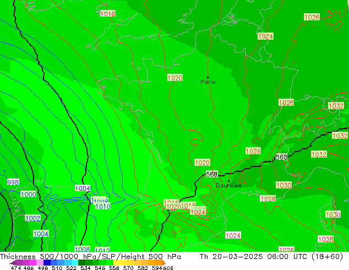Click the 568 height label near the 1032 isobars

[x=281, y=157]
